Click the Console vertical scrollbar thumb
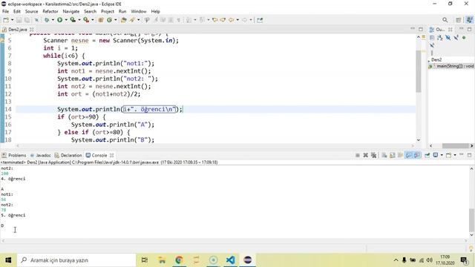The width and height of the screenshot is (475, 267). [471, 220]
